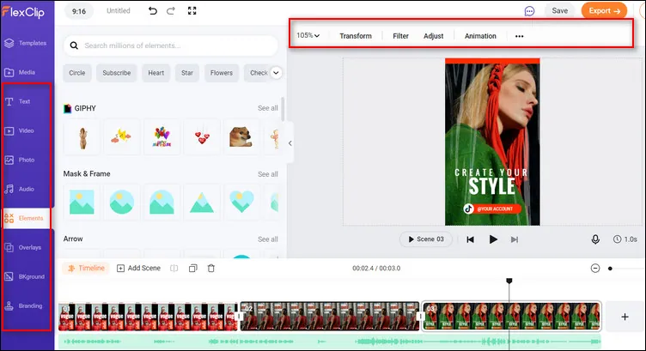Select the Elements sidebar panel
The height and width of the screenshot is (351, 646).
point(26,218)
